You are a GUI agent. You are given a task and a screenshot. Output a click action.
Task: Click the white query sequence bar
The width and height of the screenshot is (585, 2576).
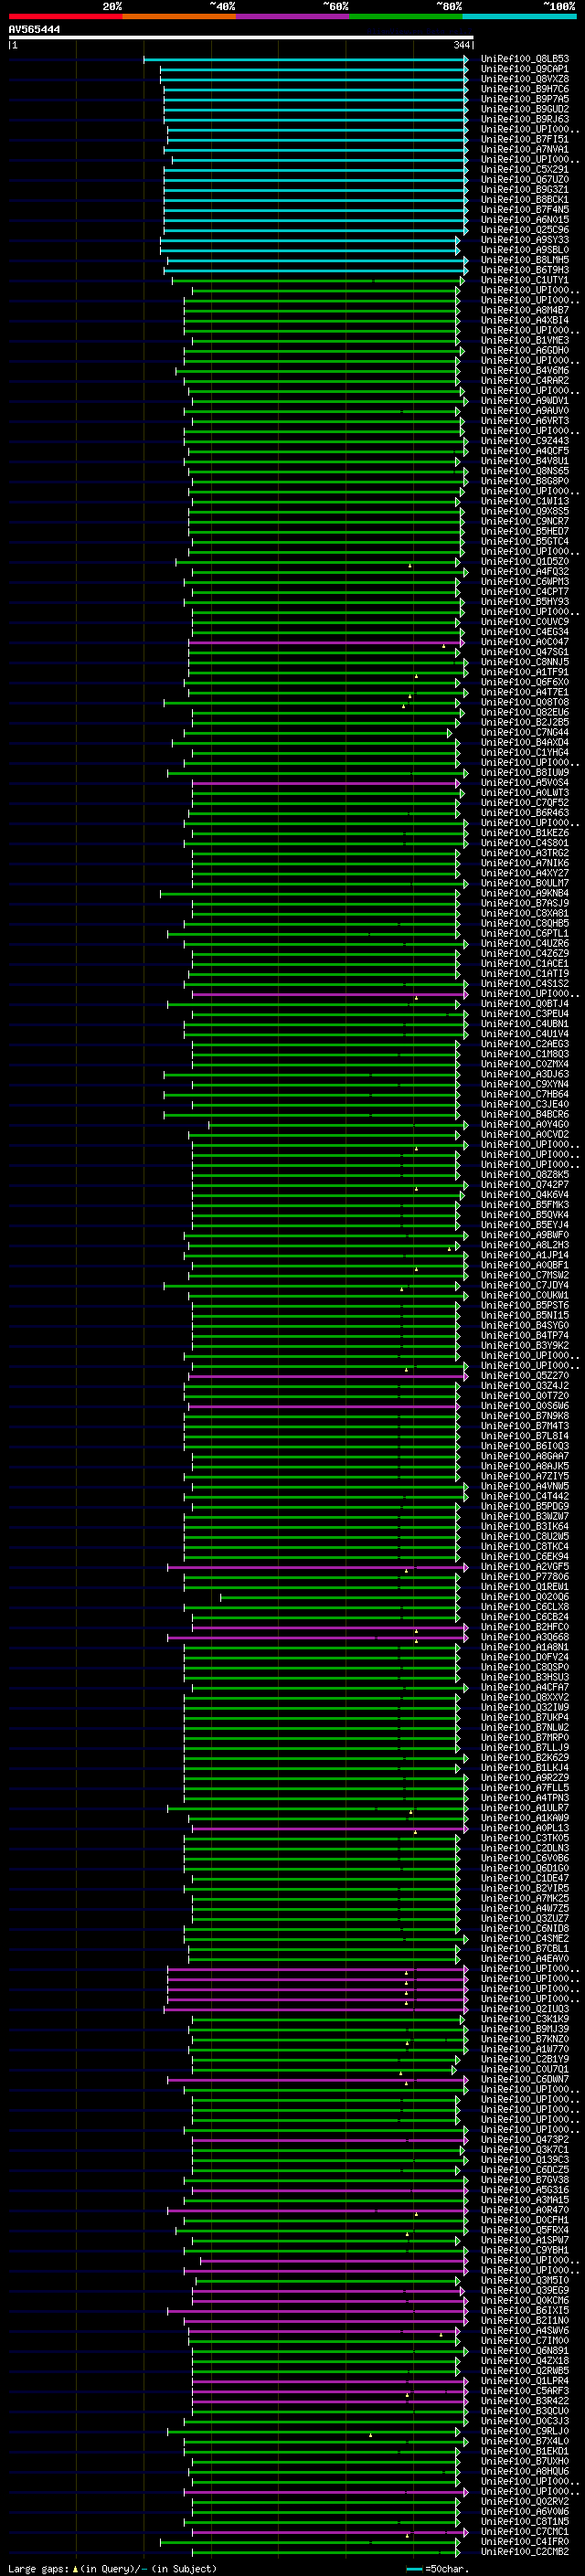click(x=241, y=38)
